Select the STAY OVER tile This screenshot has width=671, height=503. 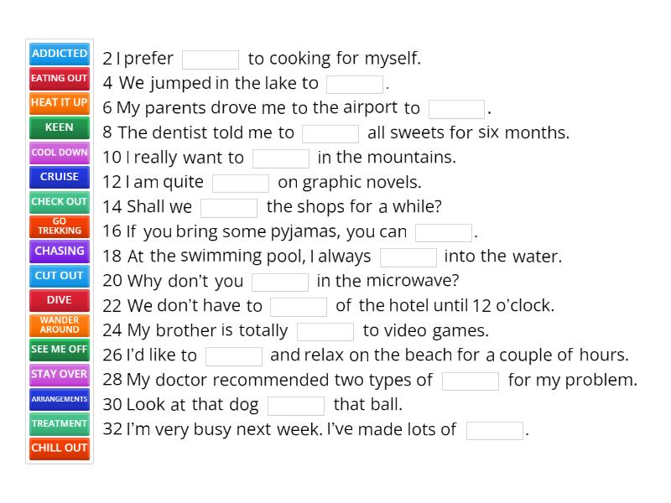click(59, 374)
